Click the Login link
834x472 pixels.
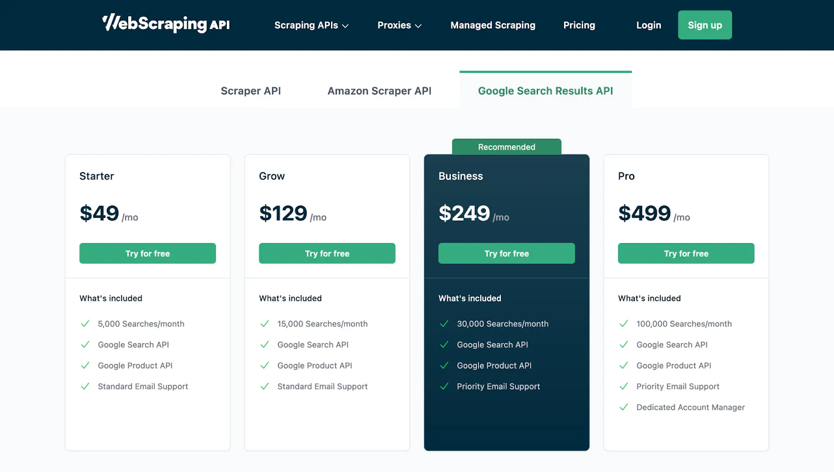[x=648, y=25]
